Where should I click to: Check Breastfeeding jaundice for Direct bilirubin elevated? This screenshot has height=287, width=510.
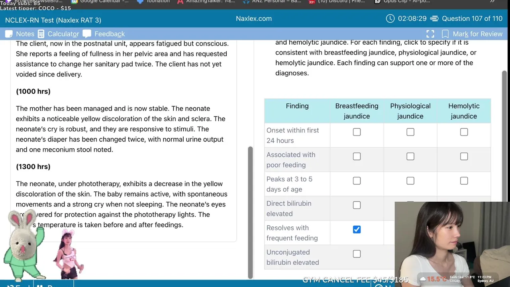point(357,205)
